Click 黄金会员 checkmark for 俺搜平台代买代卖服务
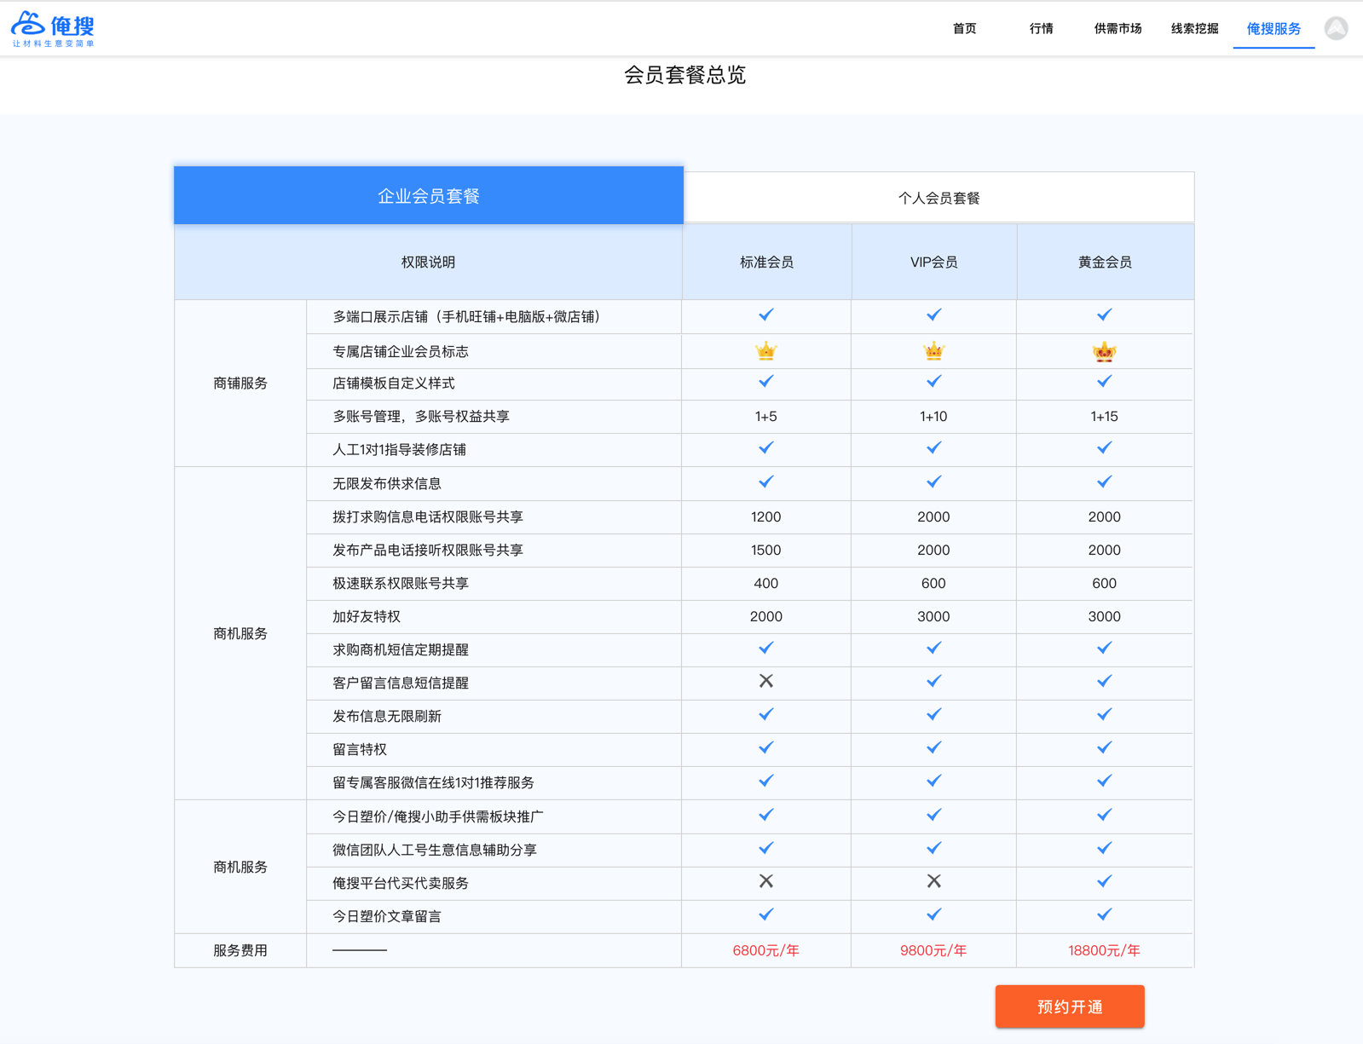 1104,881
